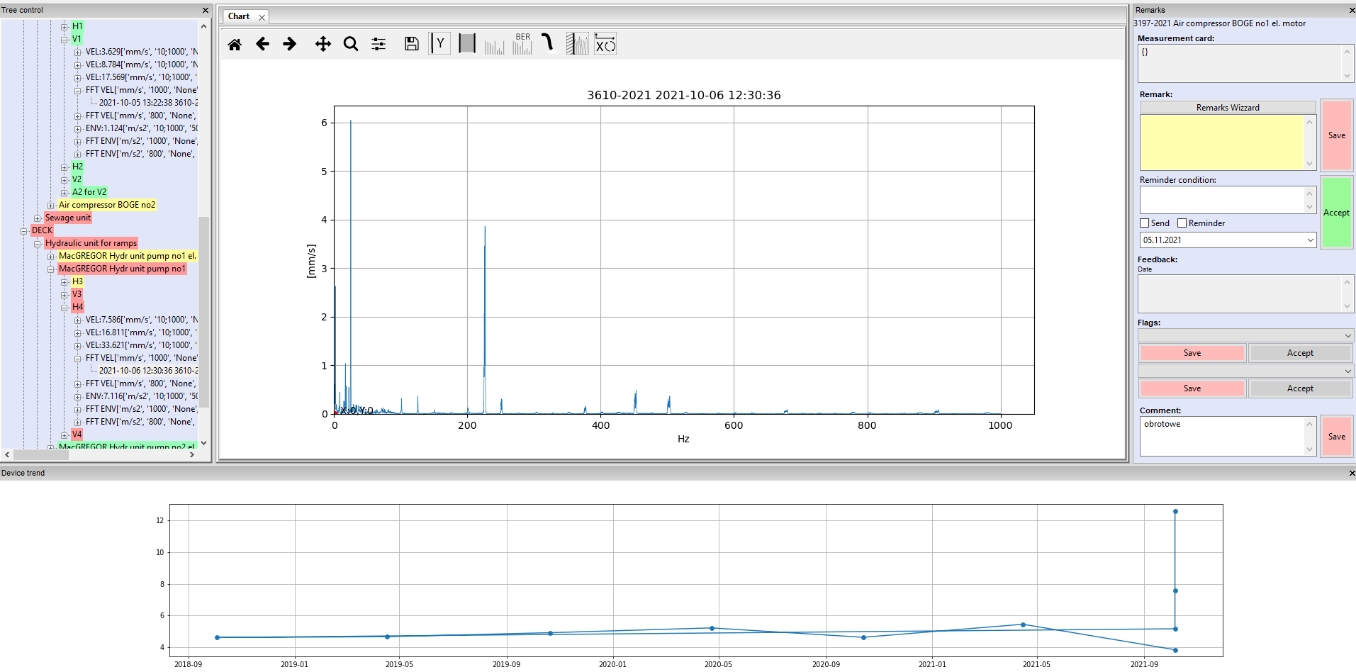
Task: Open the reminder date dropdown
Action: pos(1310,240)
